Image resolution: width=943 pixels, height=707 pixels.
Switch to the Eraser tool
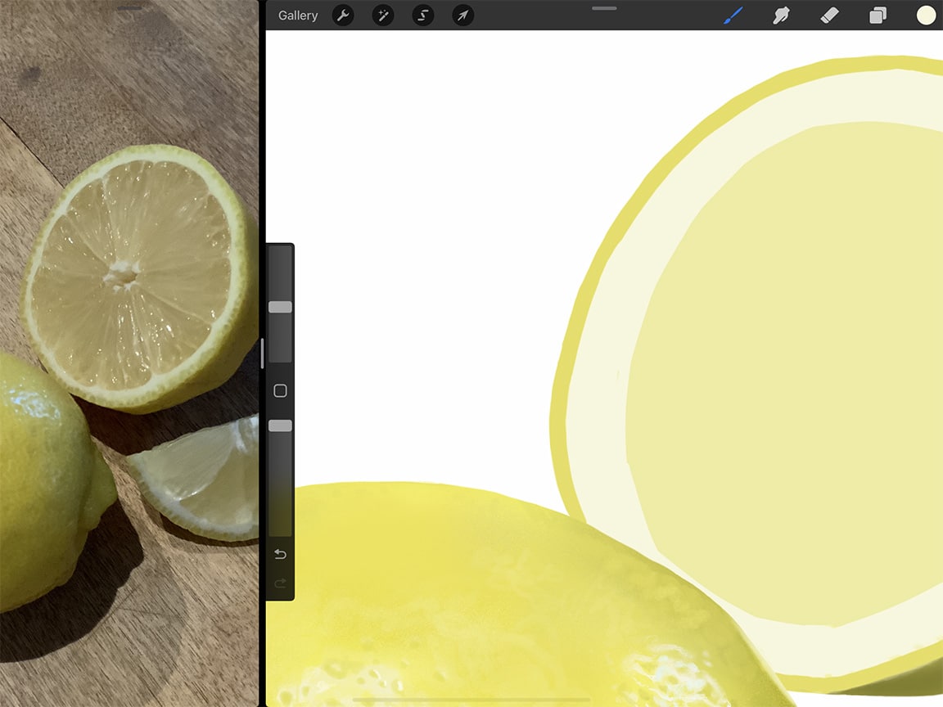pyautogui.click(x=829, y=15)
